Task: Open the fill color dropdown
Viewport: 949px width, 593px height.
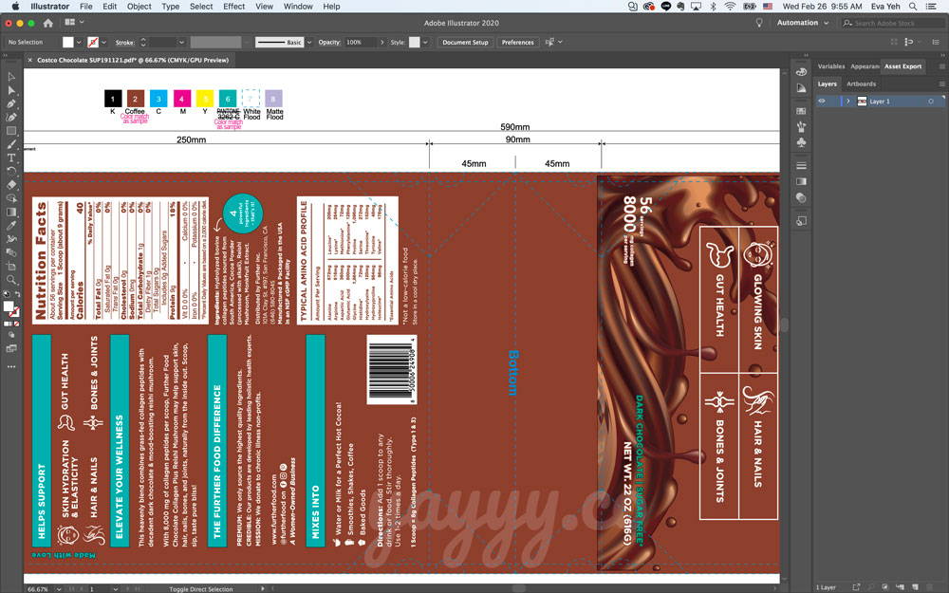Action: pyautogui.click(x=79, y=43)
